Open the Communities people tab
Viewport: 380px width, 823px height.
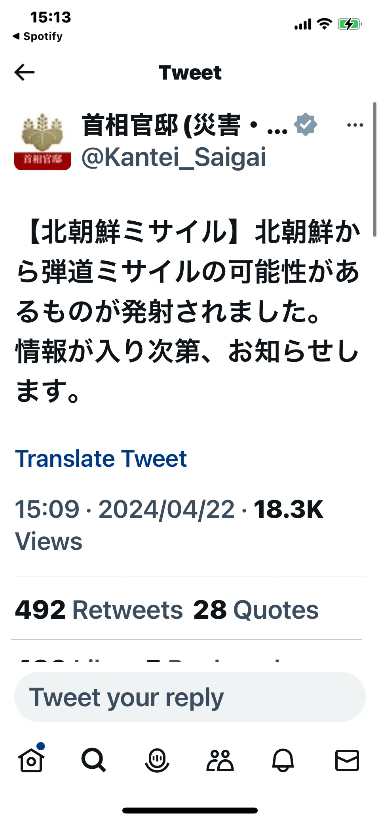(x=220, y=760)
